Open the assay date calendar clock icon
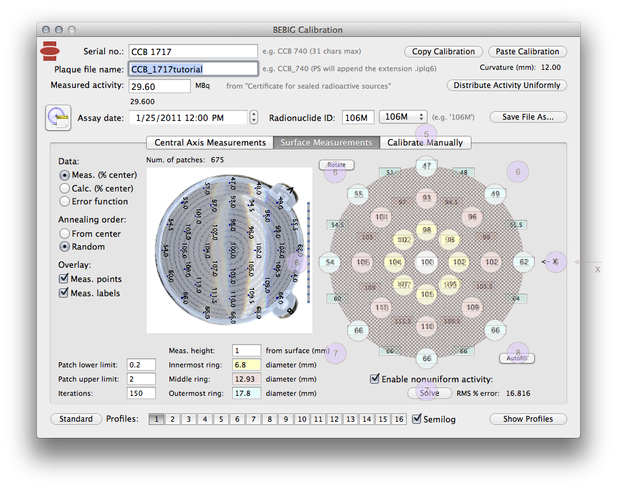The width and height of the screenshot is (617, 489). (58, 118)
